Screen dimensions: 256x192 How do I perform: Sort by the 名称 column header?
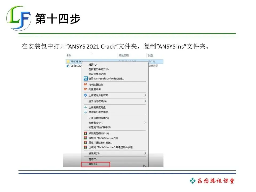pyautogui.click(x=69, y=55)
